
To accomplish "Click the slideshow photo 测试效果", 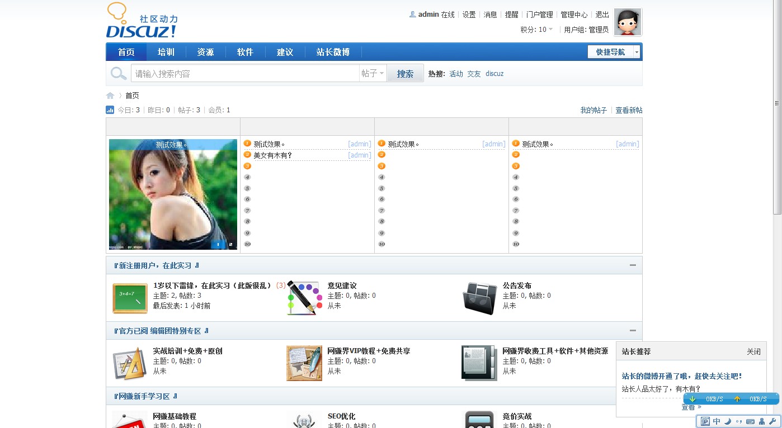I will (173, 194).
